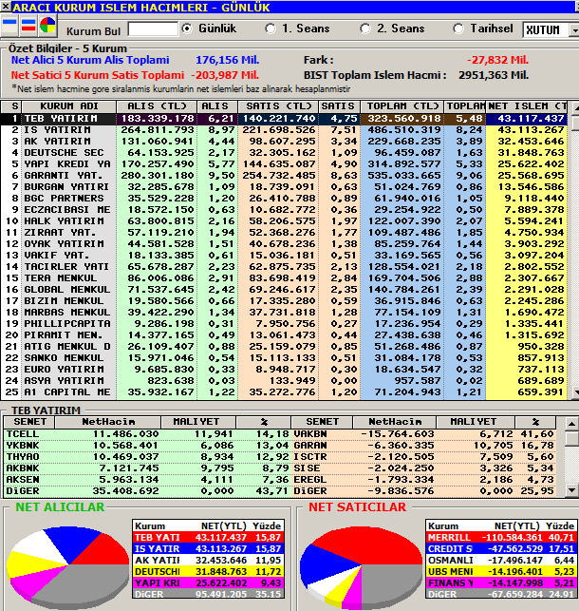Sort by the NET ISLEM column header

[x=526, y=106]
